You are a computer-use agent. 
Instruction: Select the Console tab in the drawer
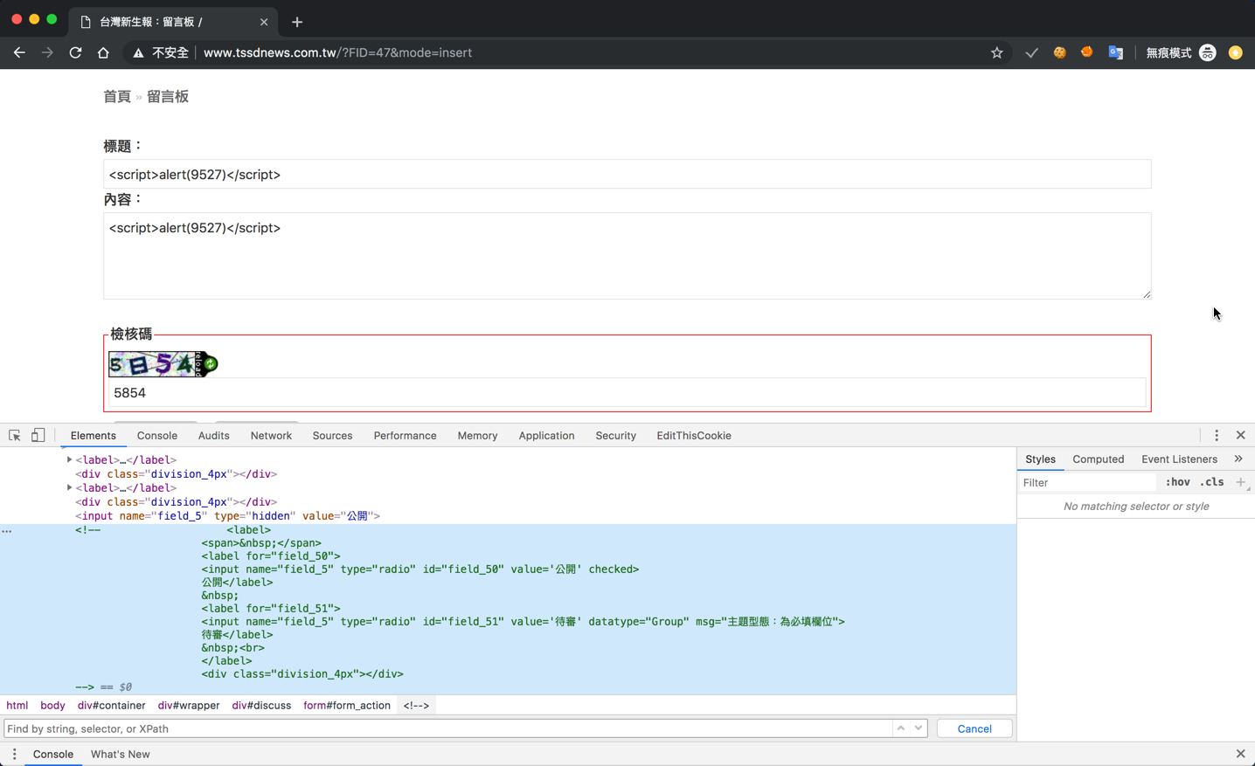53,755
